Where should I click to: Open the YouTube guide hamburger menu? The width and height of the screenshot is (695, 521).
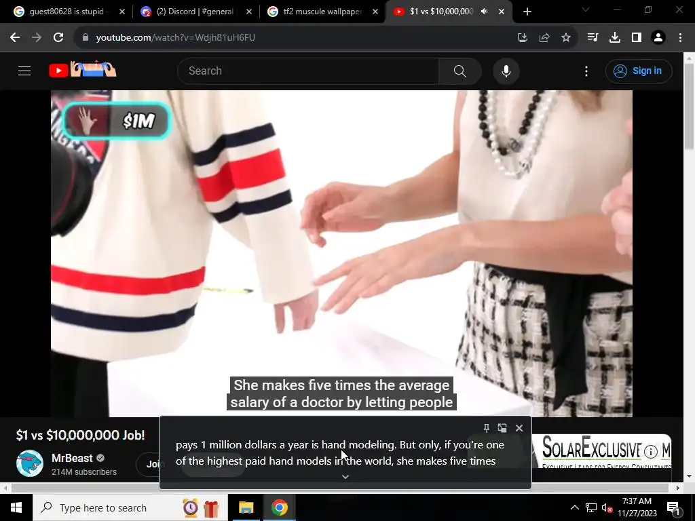point(24,71)
